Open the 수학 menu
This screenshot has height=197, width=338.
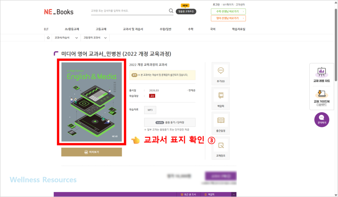tap(190, 29)
